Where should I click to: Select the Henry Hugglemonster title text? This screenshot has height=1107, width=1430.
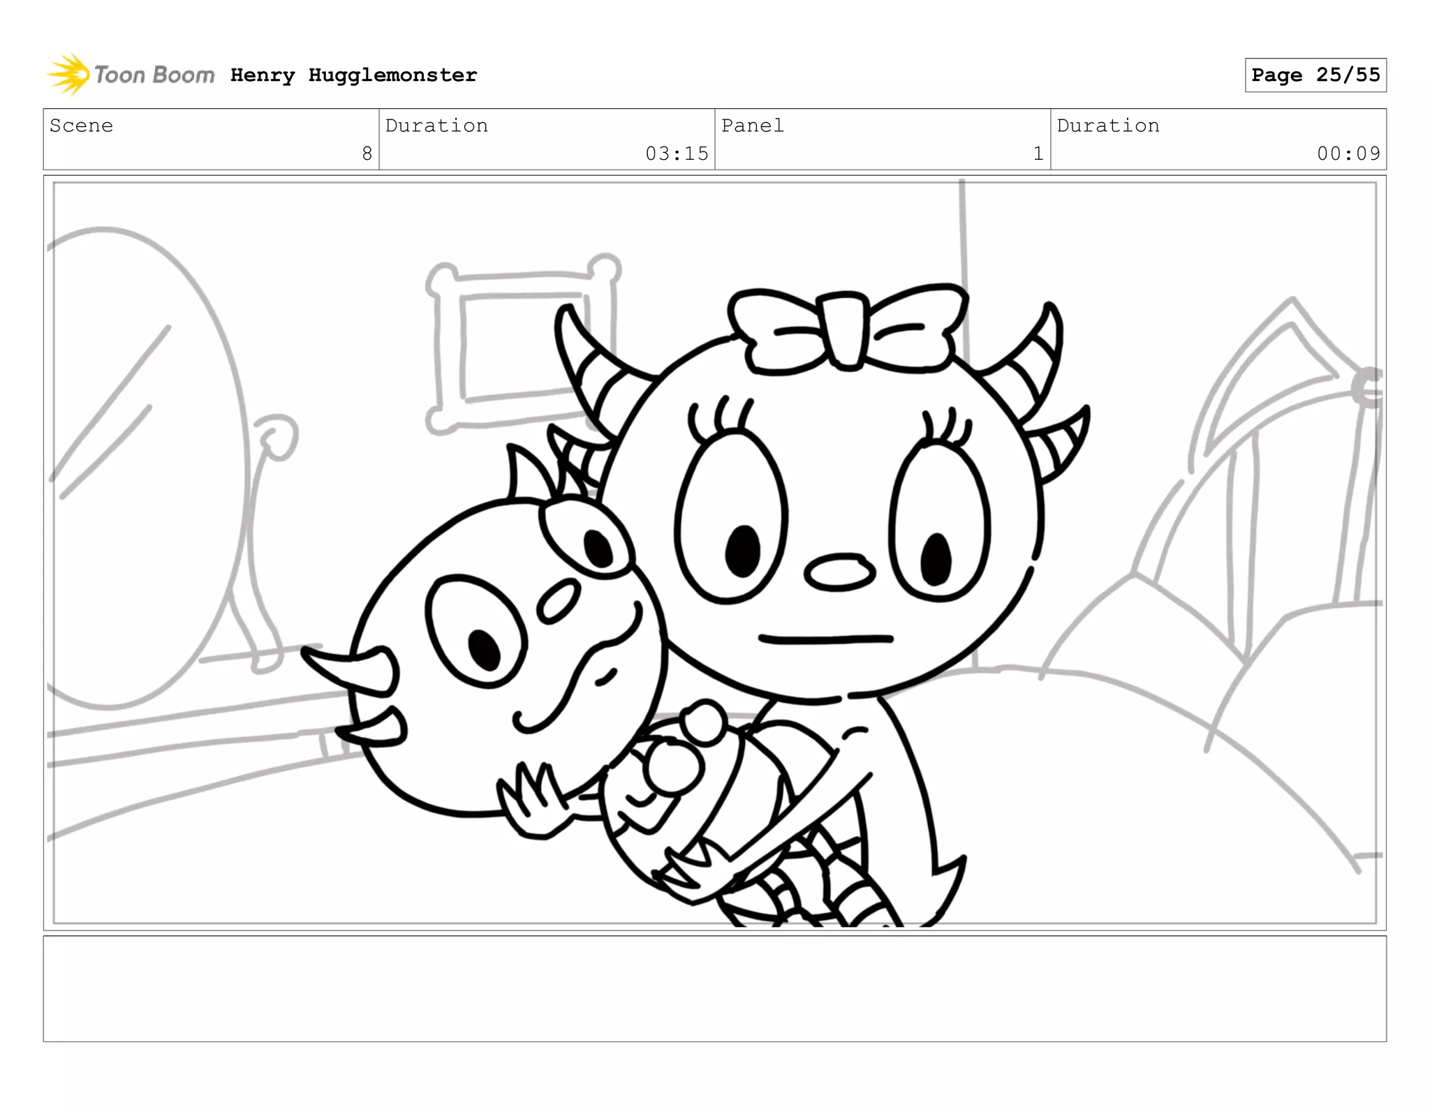tap(353, 75)
